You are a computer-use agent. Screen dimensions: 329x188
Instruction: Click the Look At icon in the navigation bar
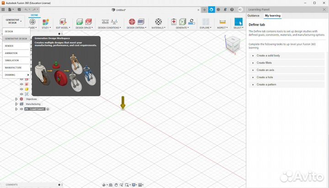111,185
